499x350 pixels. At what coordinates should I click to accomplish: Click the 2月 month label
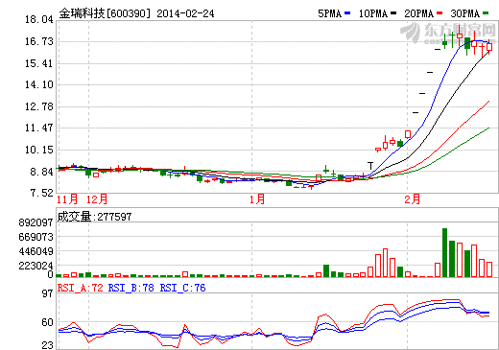pos(413,199)
